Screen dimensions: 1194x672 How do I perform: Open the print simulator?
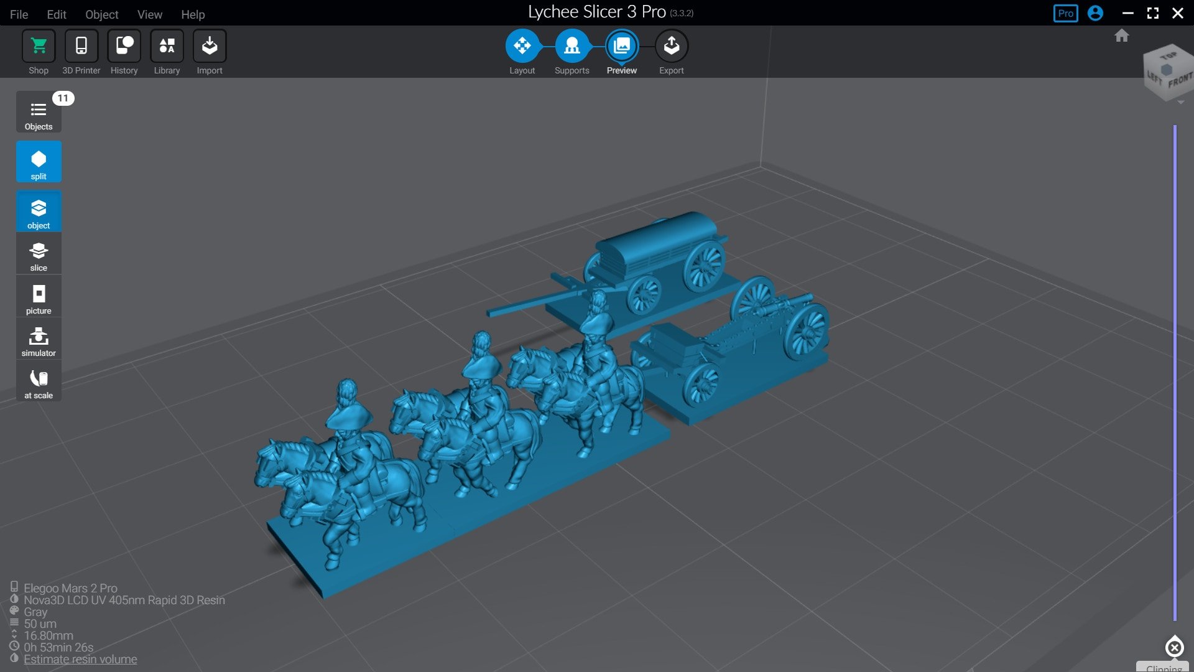point(39,339)
